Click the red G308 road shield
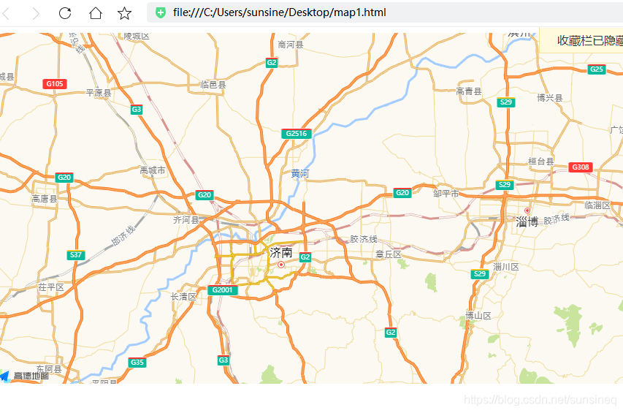 581,167
